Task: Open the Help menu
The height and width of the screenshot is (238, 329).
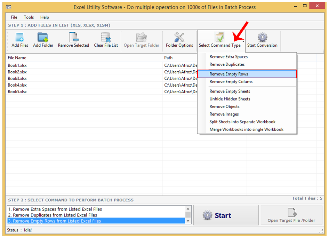Action: pyautogui.click(x=45, y=17)
